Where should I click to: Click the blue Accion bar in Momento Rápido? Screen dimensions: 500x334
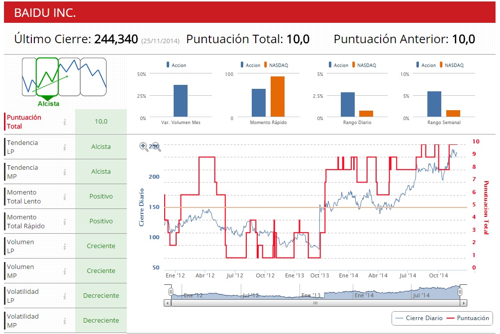pos(259,103)
